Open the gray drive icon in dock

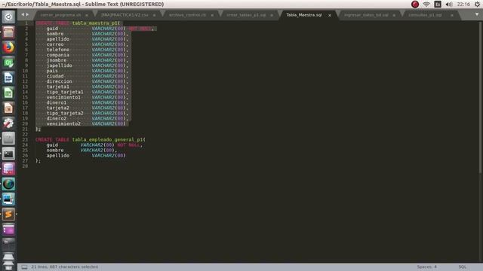point(8,139)
